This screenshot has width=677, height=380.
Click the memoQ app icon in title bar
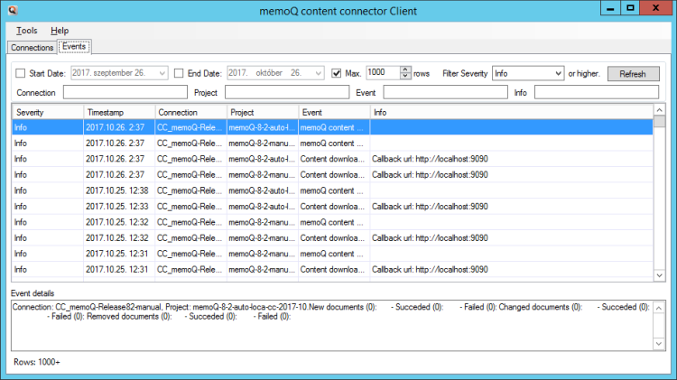click(12, 10)
